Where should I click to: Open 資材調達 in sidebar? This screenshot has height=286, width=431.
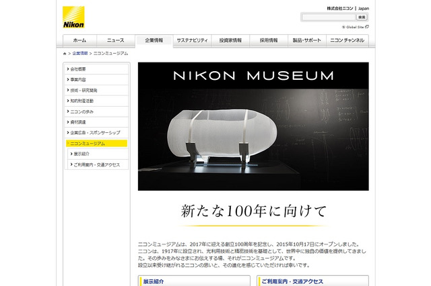[96, 122]
